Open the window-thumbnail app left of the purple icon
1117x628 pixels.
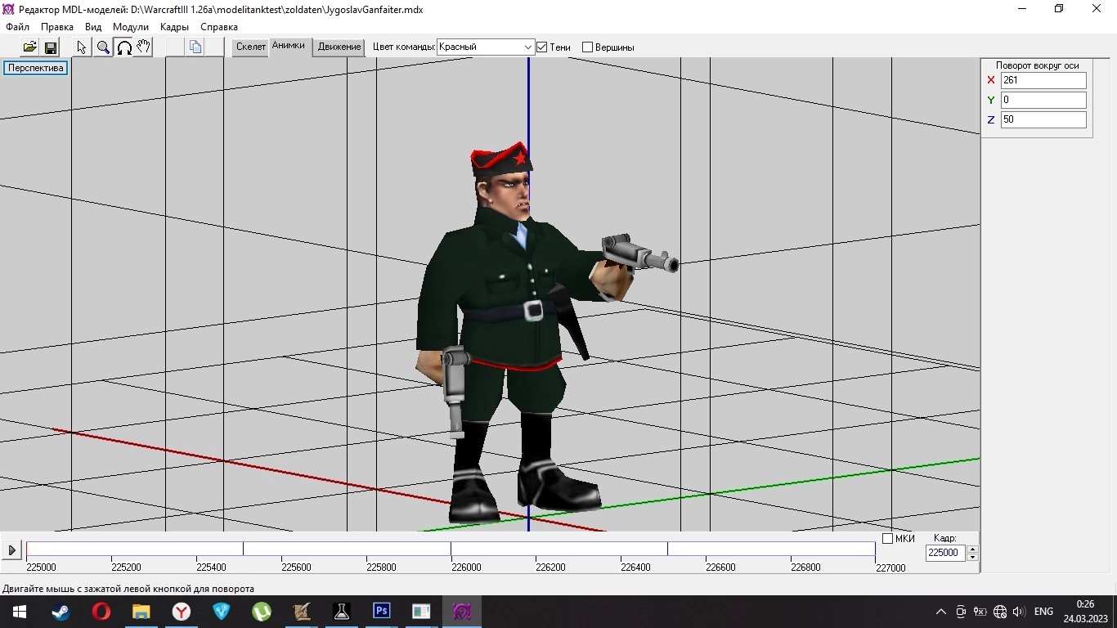[421, 612]
